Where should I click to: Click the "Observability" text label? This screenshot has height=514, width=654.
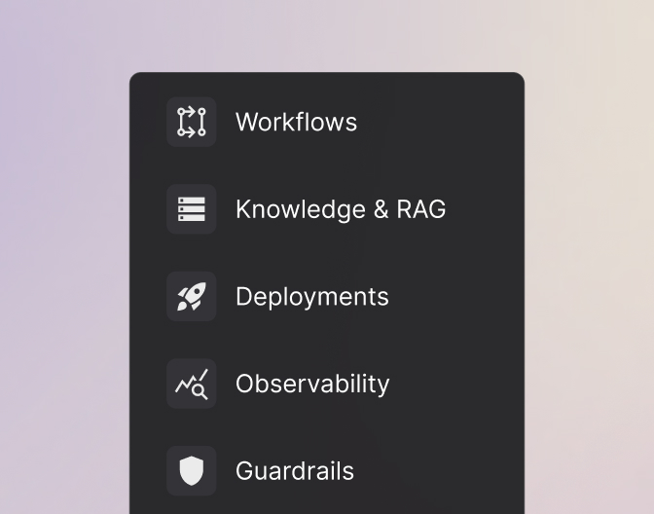pyautogui.click(x=312, y=385)
